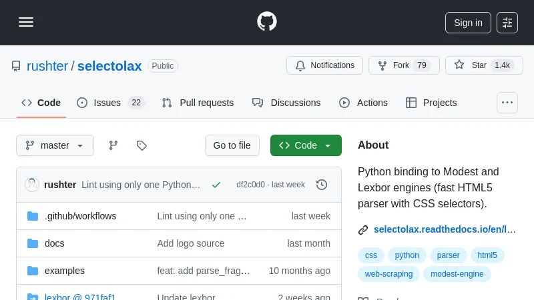Click the branches icon next to master
534x300 pixels.
113,145
